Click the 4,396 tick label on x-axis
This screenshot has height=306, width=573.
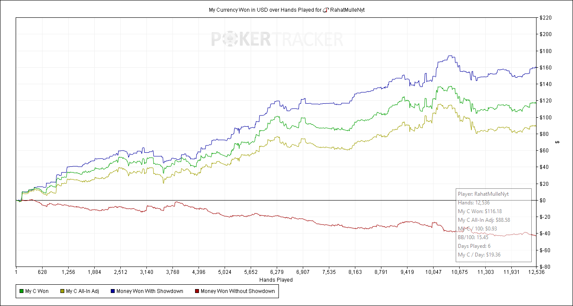[x=199, y=272]
